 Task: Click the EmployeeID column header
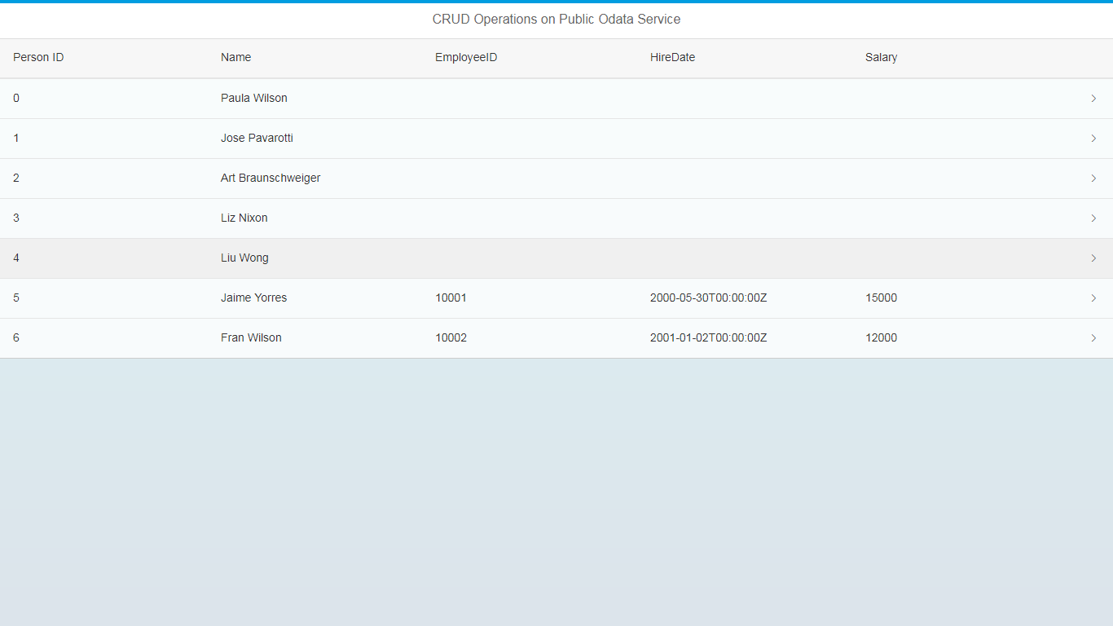click(x=465, y=57)
